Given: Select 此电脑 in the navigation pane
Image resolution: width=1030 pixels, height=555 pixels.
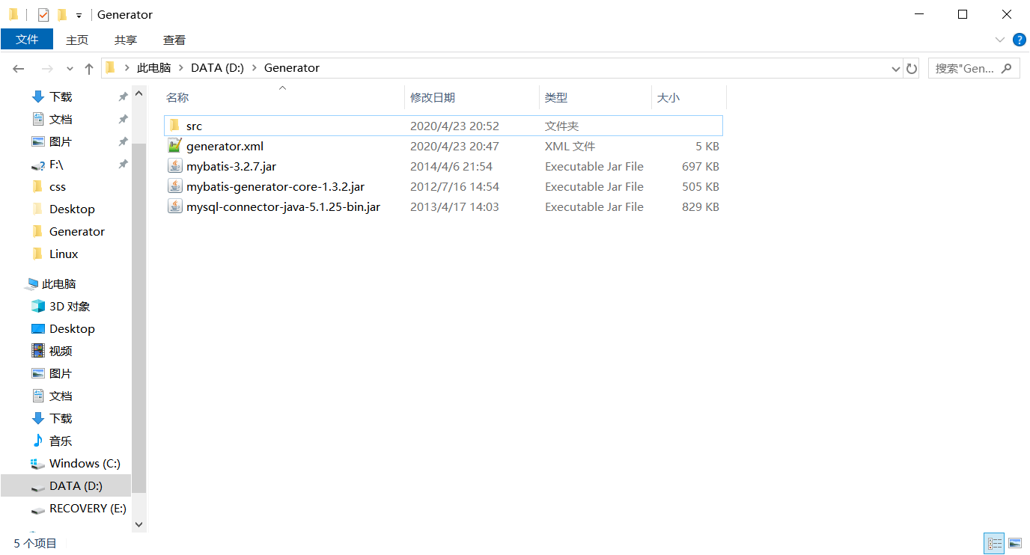Looking at the screenshot, I should (58, 283).
